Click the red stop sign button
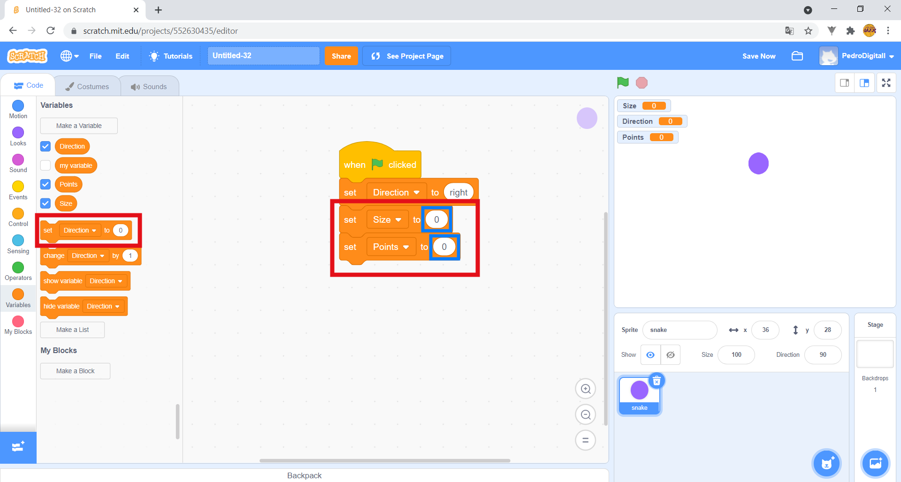Screen dimensions: 901x482 coord(641,83)
